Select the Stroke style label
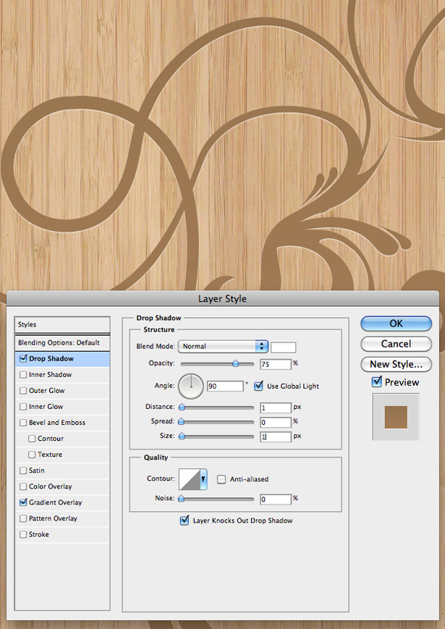Viewport: 445px width, 629px height. coord(39,534)
